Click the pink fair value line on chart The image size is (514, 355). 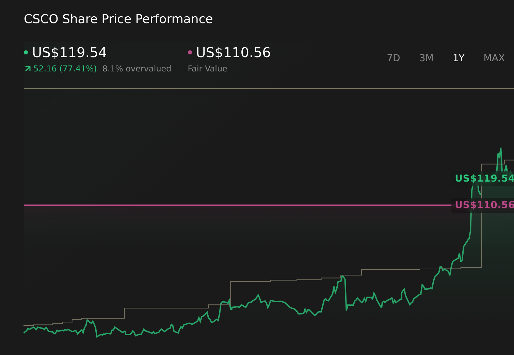tap(238, 205)
